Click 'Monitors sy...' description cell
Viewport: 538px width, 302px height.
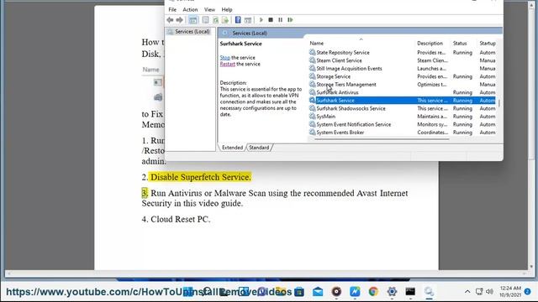tap(432, 124)
